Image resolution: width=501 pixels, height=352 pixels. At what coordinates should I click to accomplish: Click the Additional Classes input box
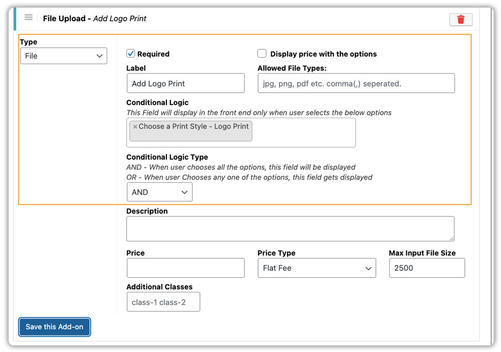(163, 302)
